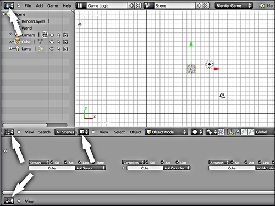Open the Help menu
275x206 pixels.
(x=67, y=6)
